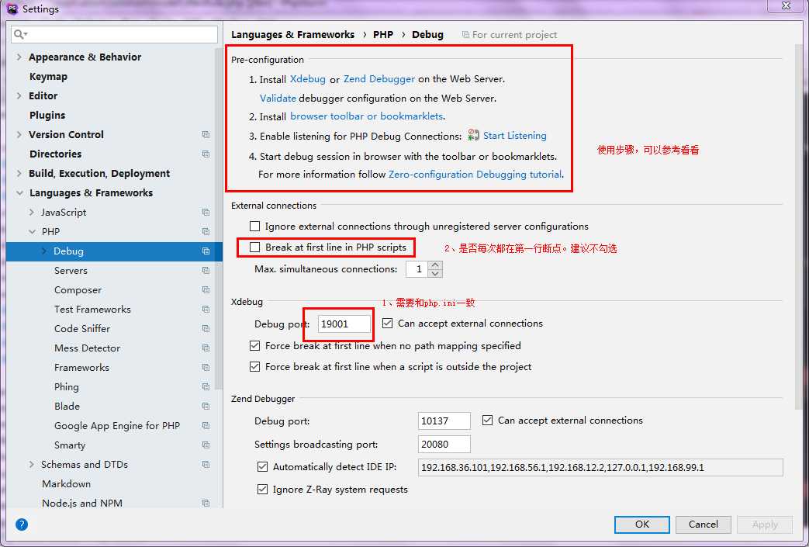Click the Cancel button
Screen dimensions: 809x547
704,524
